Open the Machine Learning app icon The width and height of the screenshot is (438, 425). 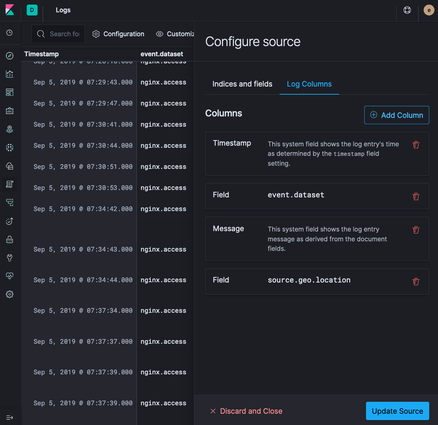pos(9,147)
